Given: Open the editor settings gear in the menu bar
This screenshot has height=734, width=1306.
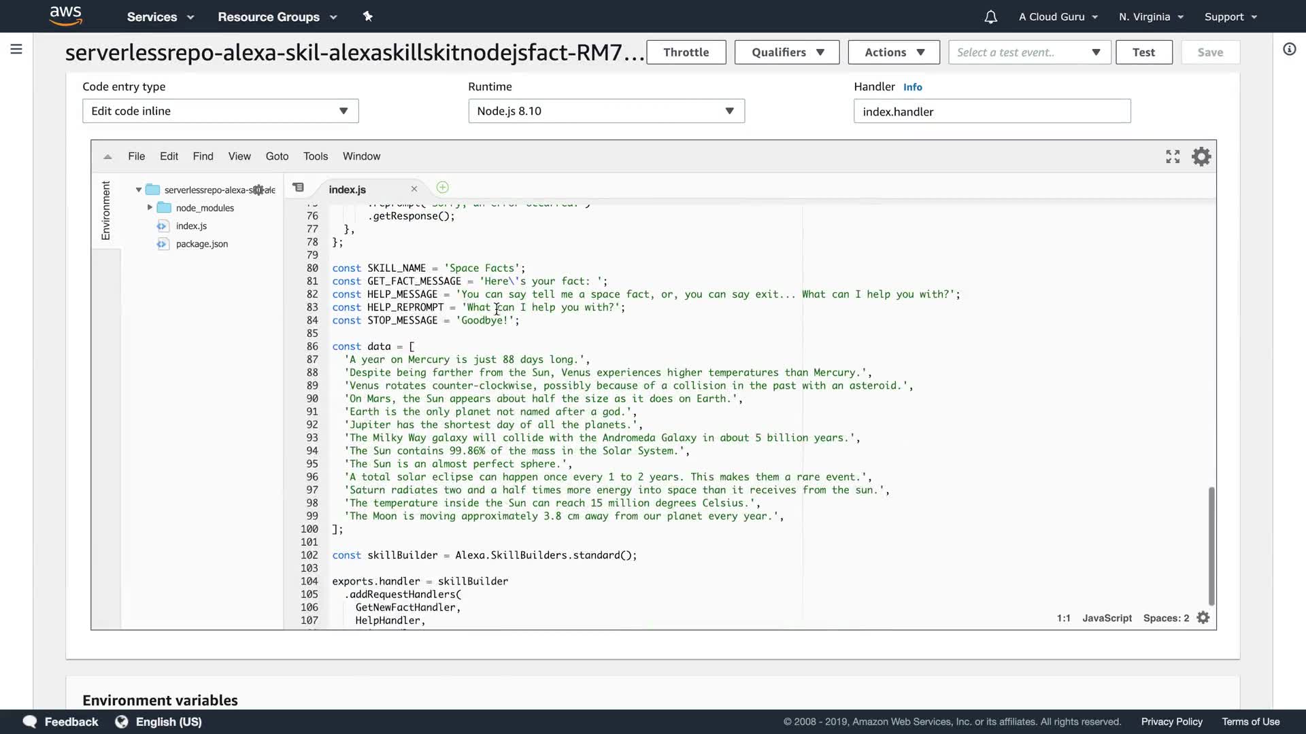Looking at the screenshot, I should [1201, 157].
